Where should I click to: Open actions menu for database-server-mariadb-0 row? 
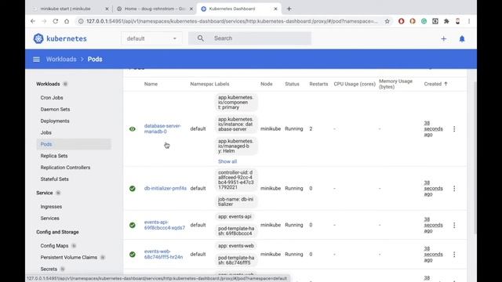454,128
